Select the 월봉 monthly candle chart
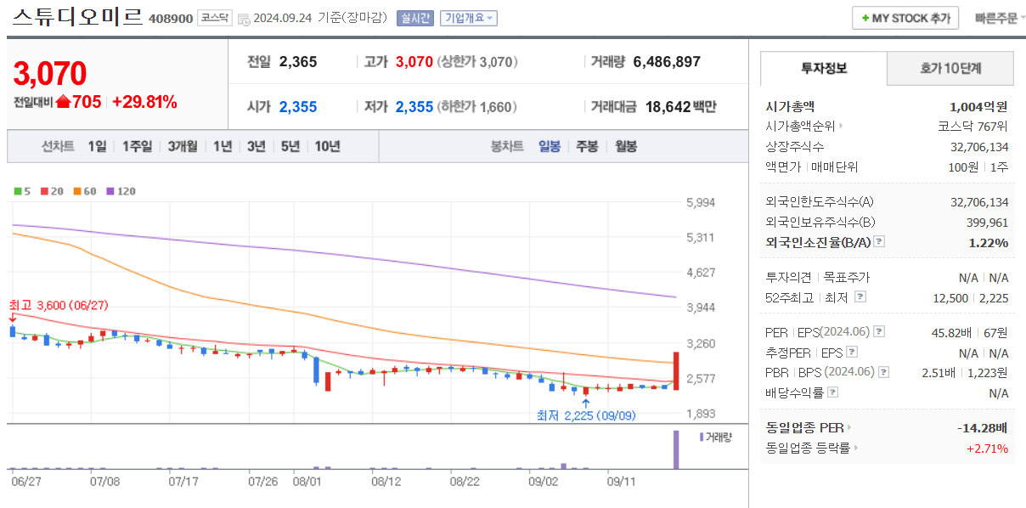 coord(626,146)
